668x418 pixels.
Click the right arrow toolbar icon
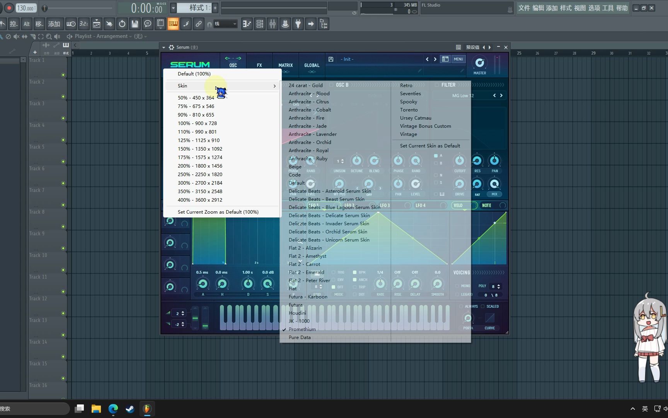pyautogui.click(x=311, y=24)
